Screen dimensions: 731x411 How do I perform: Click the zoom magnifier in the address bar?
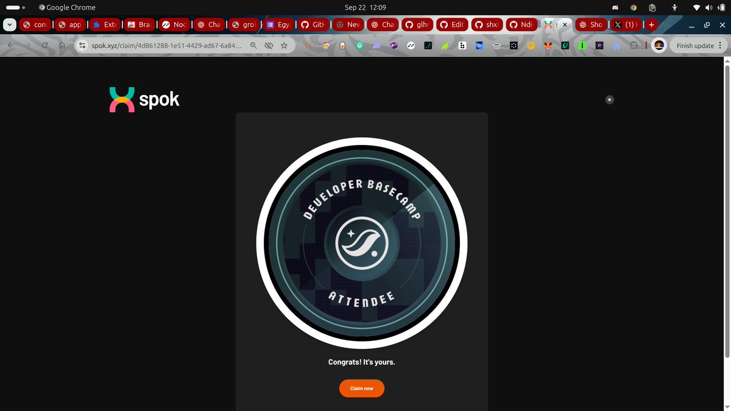[253, 45]
